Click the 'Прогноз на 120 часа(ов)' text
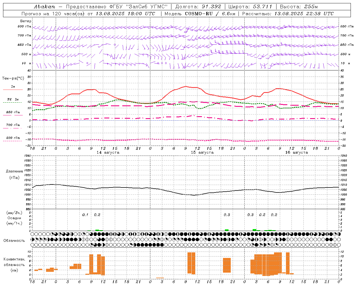This screenshot has height=284, width=355. [x=54, y=14]
